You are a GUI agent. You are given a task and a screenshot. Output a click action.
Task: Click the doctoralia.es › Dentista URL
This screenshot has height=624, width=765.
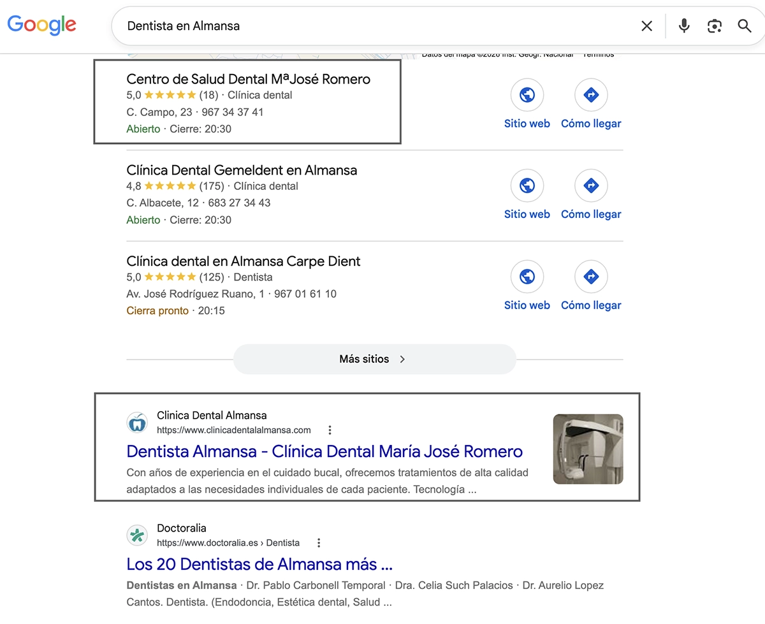coord(228,543)
